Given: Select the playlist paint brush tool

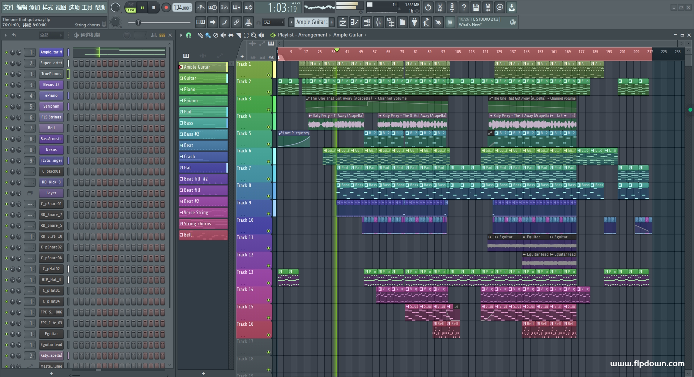Looking at the screenshot, I should [x=208, y=35].
